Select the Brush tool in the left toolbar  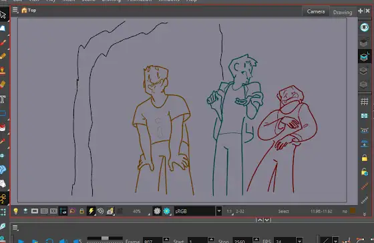3,43
